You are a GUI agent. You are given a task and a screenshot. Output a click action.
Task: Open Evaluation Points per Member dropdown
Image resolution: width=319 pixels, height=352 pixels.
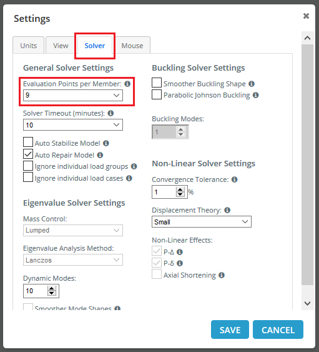click(x=73, y=95)
